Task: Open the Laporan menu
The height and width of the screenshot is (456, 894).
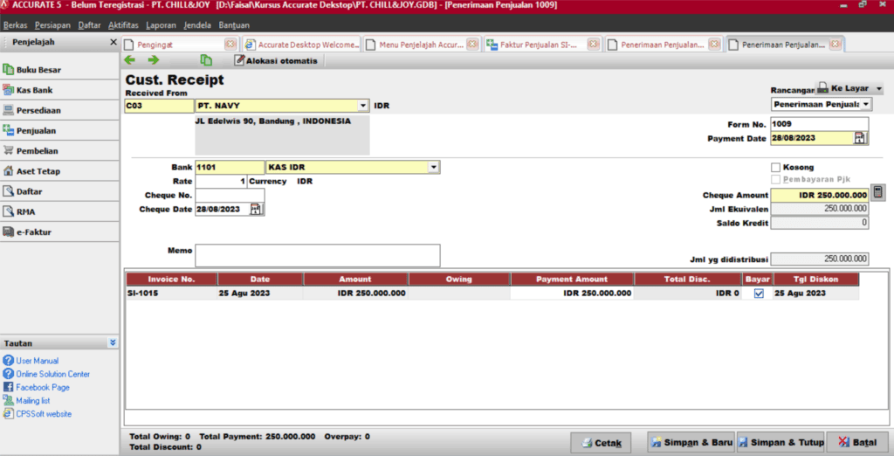Action: point(161,24)
